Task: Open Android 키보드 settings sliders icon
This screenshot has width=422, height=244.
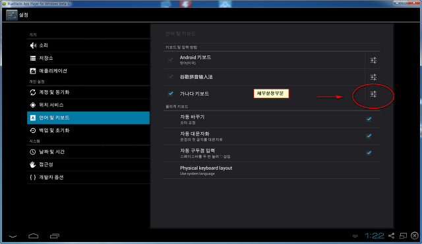Action: [x=373, y=60]
